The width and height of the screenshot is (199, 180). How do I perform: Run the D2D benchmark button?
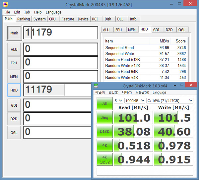[14, 119]
